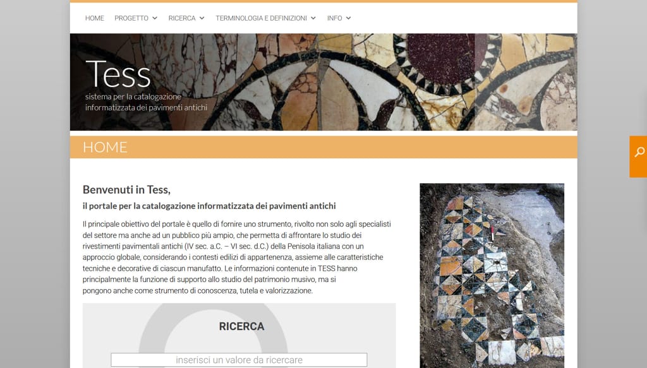Screen dimensions: 647x368
Task: Open the RICERCA navigation item
Action: pos(182,18)
